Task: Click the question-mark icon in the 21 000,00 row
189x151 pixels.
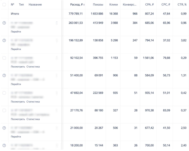Action: click(4, 128)
